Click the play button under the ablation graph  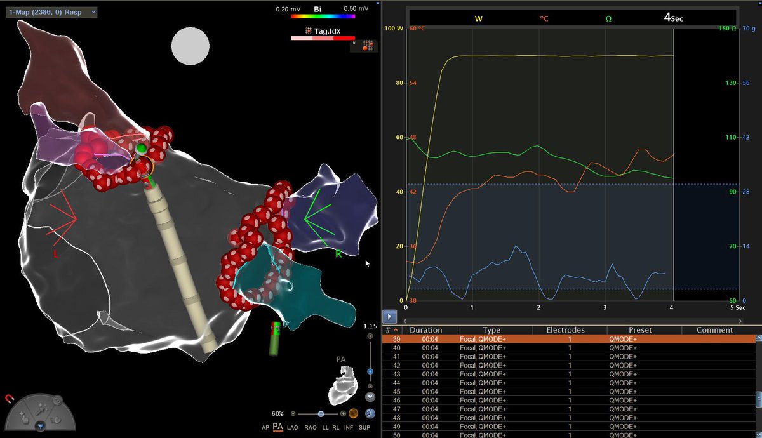click(389, 315)
